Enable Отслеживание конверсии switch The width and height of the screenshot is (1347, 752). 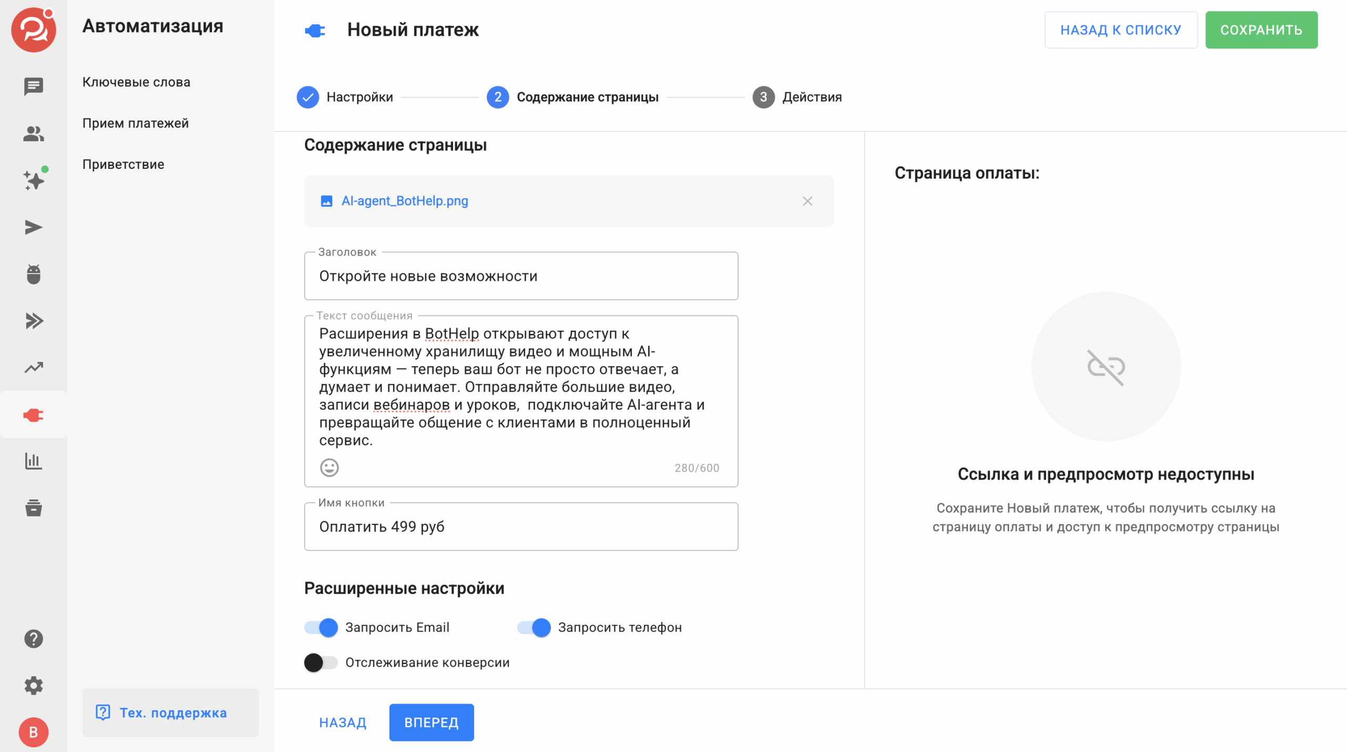(x=321, y=663)
